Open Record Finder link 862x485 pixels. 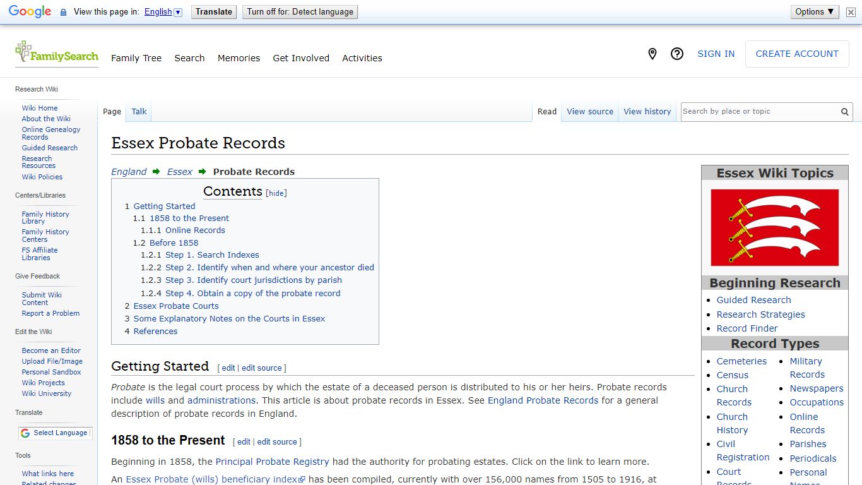point(747,328)
